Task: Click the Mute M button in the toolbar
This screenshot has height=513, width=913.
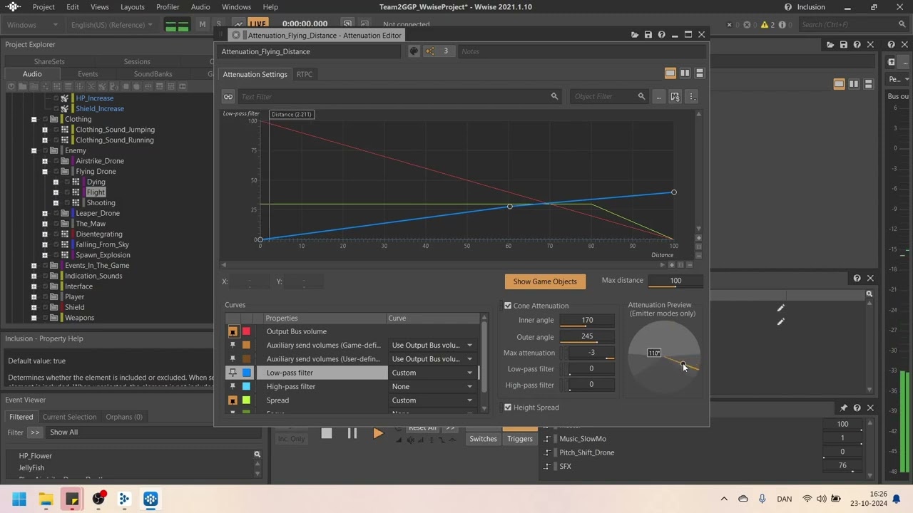Action: tap(203, 24)
